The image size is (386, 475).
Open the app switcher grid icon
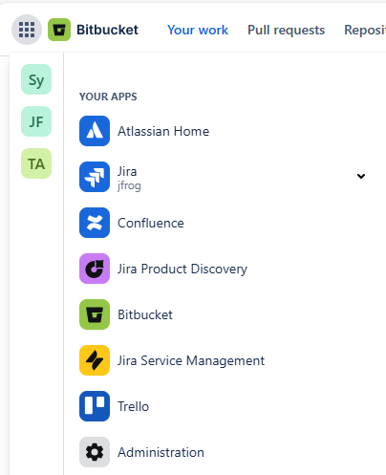(27, 30)
